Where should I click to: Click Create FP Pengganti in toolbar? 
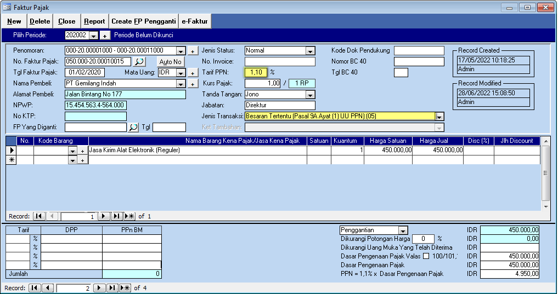click(x=143, y=21)
